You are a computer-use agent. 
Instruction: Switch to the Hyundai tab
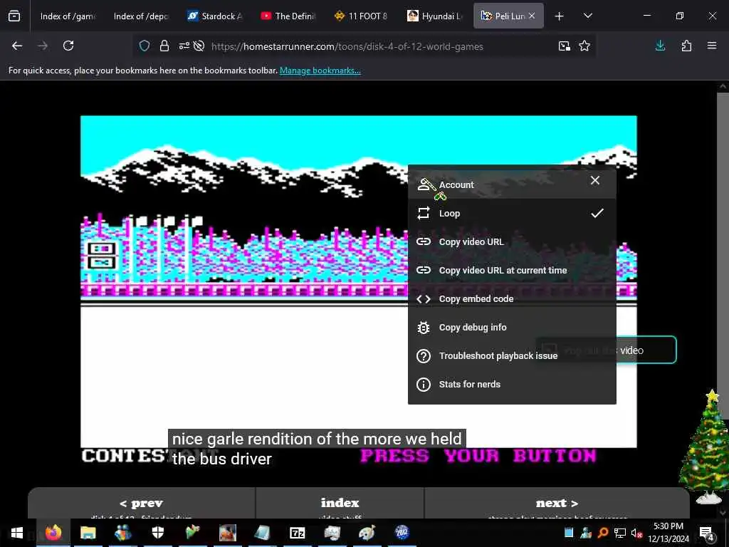[435, 16]
